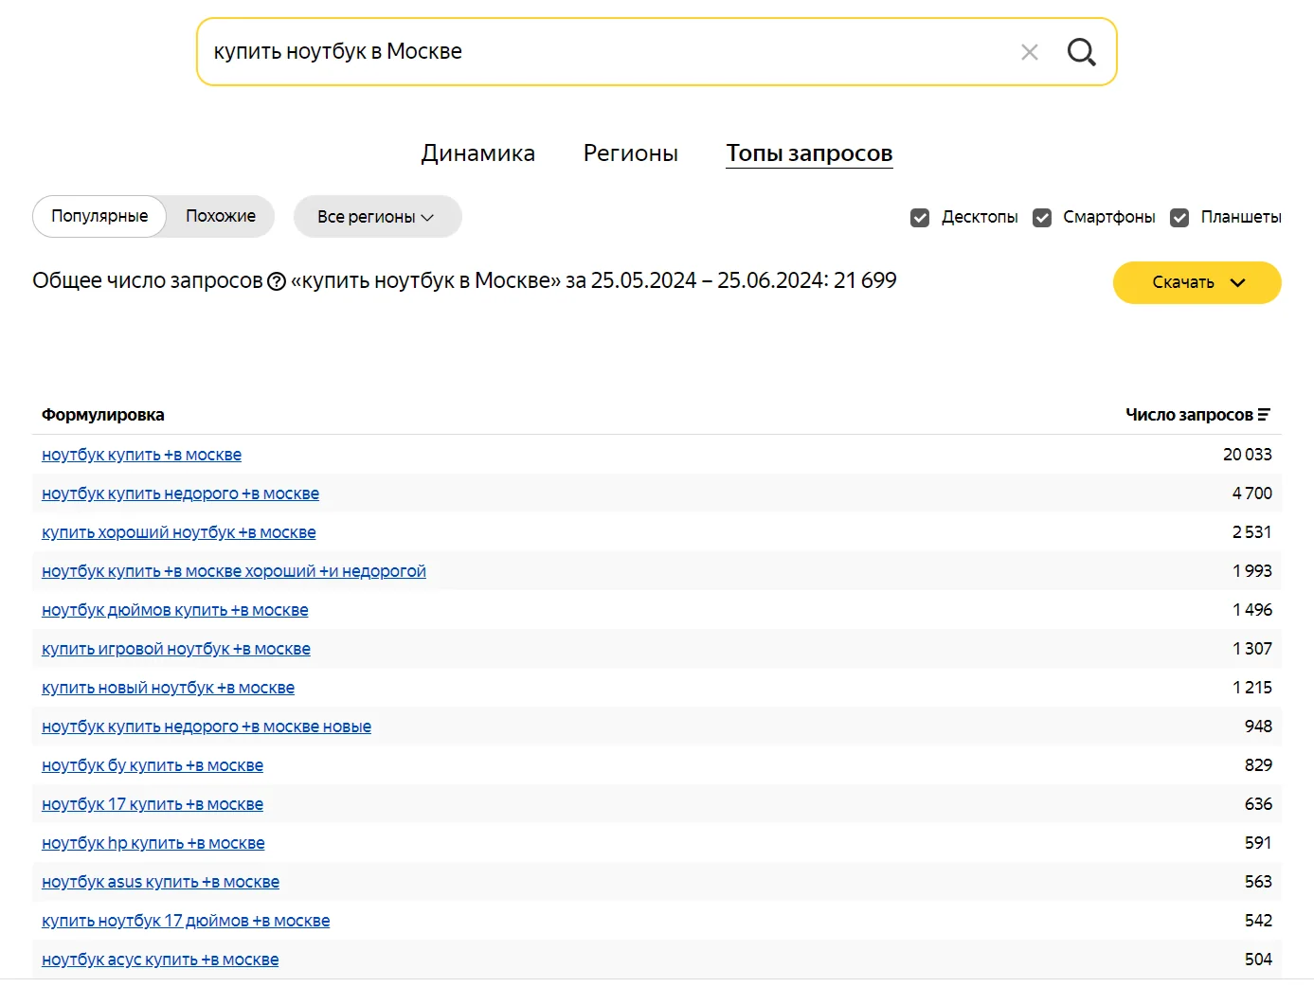Click the total requests summary line with date range
Image resolution: width=1314 pixels, height=987 pixels.
pos(464,281)
